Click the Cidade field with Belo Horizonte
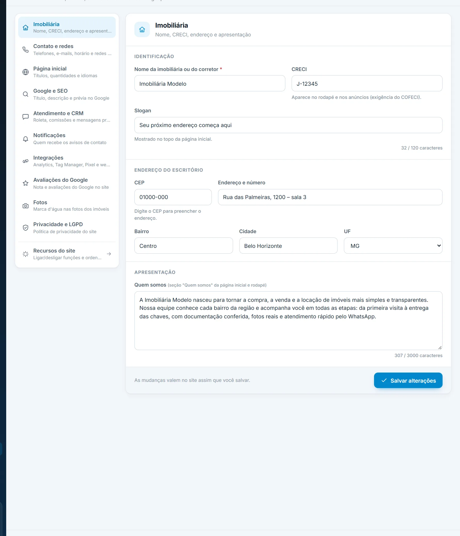This screenshot has height=536, width=460. click(x=288, y=246)
